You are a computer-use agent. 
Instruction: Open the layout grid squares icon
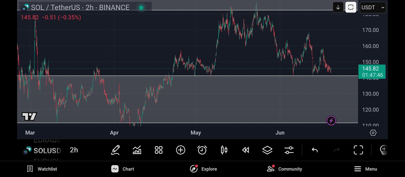(x=159, y=150)
